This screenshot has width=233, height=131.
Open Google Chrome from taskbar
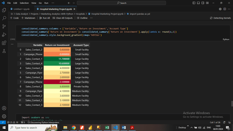tap(73, 127)
